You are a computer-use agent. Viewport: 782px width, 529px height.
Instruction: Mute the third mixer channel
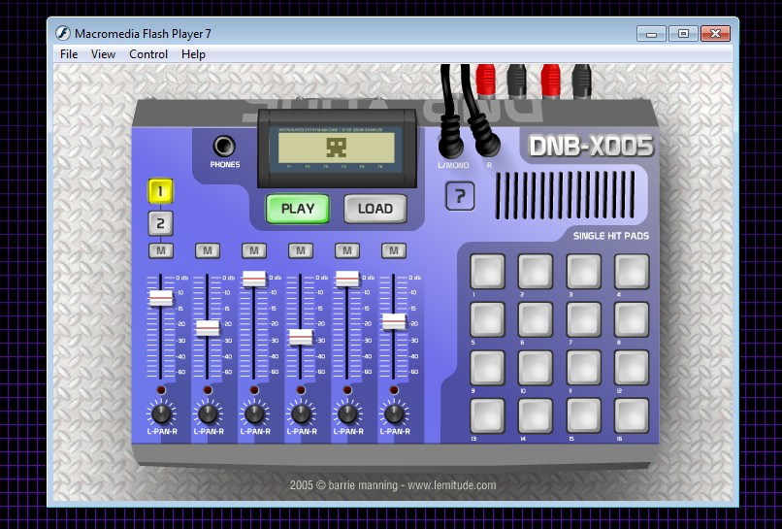(x=254, y=250)
